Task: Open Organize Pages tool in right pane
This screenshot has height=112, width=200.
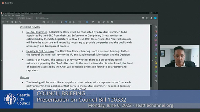Action: point(156,40)
